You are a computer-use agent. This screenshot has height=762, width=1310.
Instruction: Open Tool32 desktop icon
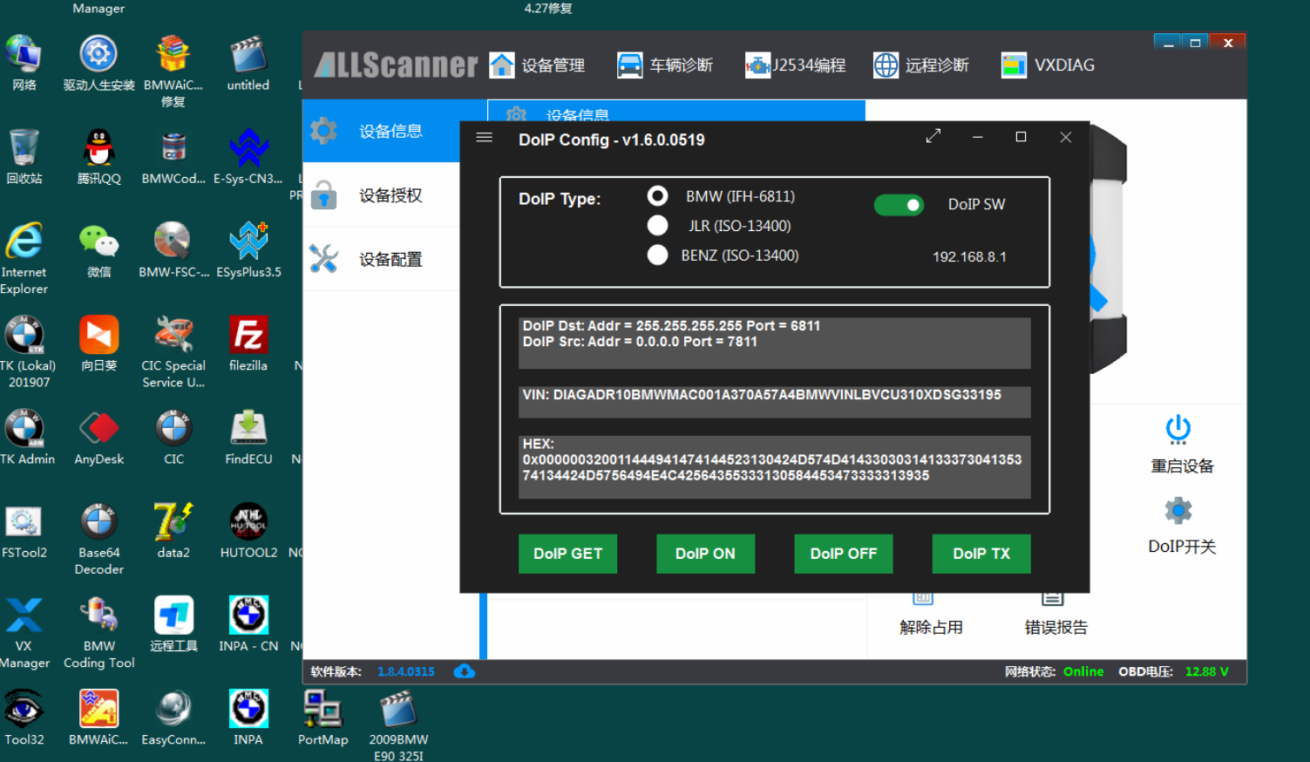click(x=24, y=717)
